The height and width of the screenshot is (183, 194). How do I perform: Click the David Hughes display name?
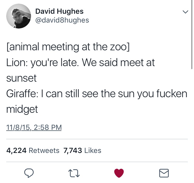tap(59, 11)
